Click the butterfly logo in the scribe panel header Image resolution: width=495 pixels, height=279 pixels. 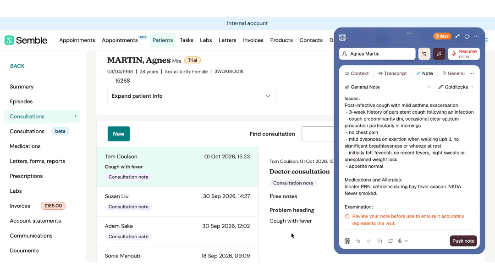click(342, 37)
